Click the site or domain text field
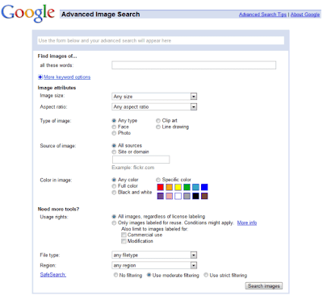 (x=141, y=160)
